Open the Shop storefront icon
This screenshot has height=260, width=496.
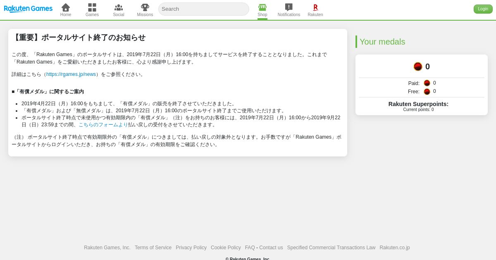click(262, 7)
